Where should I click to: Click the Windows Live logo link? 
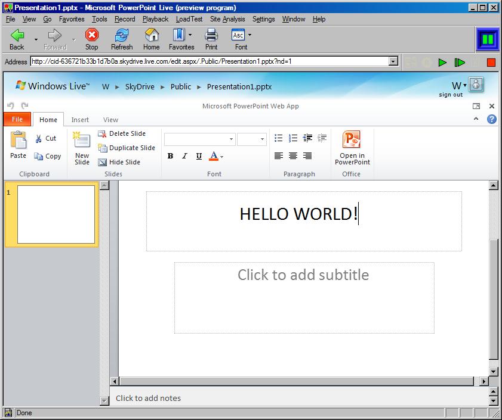[53, 86]
